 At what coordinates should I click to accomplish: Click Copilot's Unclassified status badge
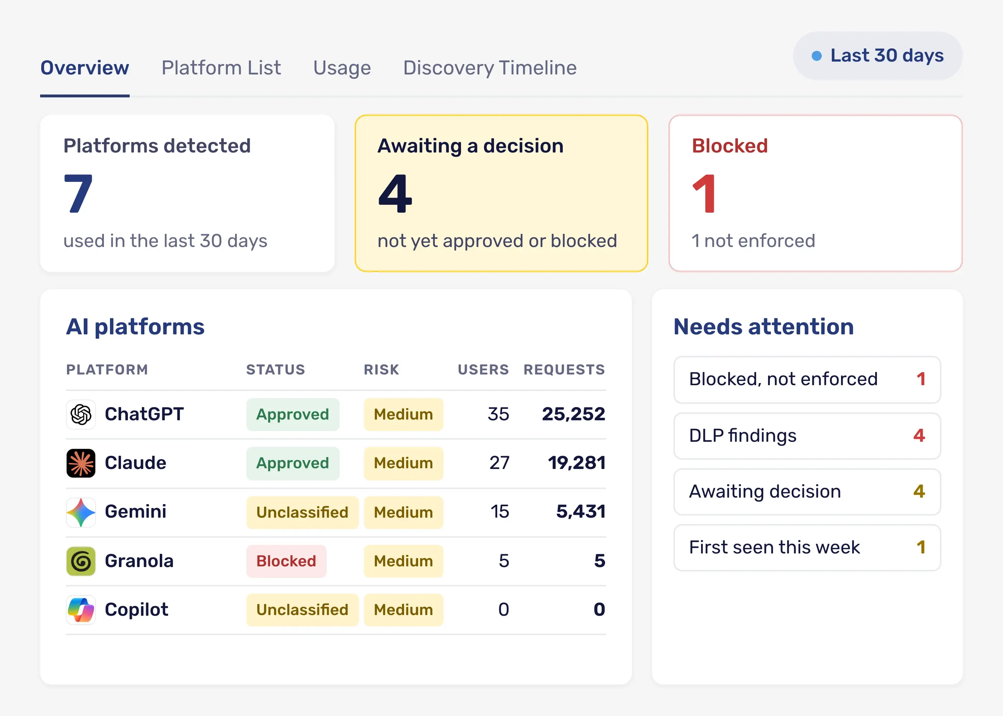click(x=302, y=610)
